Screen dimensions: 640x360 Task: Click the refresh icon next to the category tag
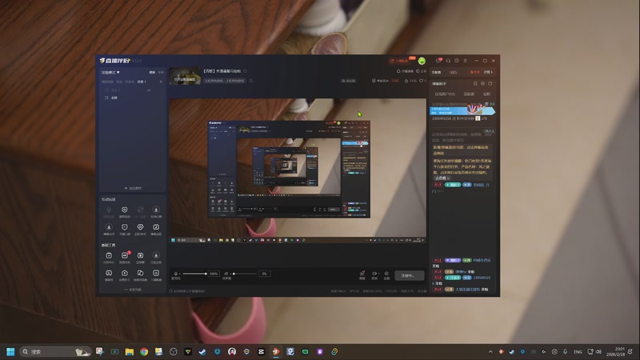click(x=251, y=81)
